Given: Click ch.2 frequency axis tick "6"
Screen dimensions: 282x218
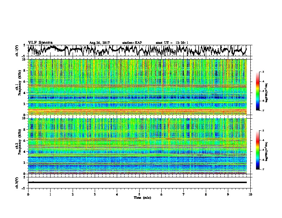Looking at the screenshot, I should 25,140.
